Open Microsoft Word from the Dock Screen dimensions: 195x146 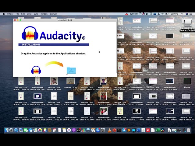coord(138,130)
